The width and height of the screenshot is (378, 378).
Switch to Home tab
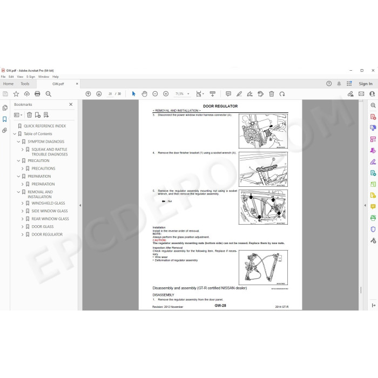[8, 84]
